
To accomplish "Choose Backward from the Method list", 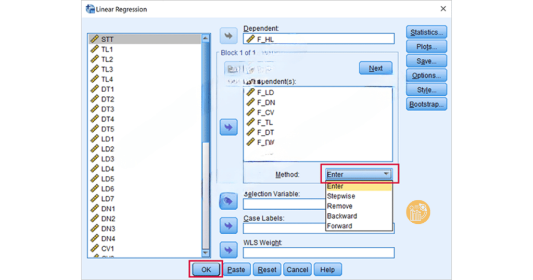I will [342, 216].
